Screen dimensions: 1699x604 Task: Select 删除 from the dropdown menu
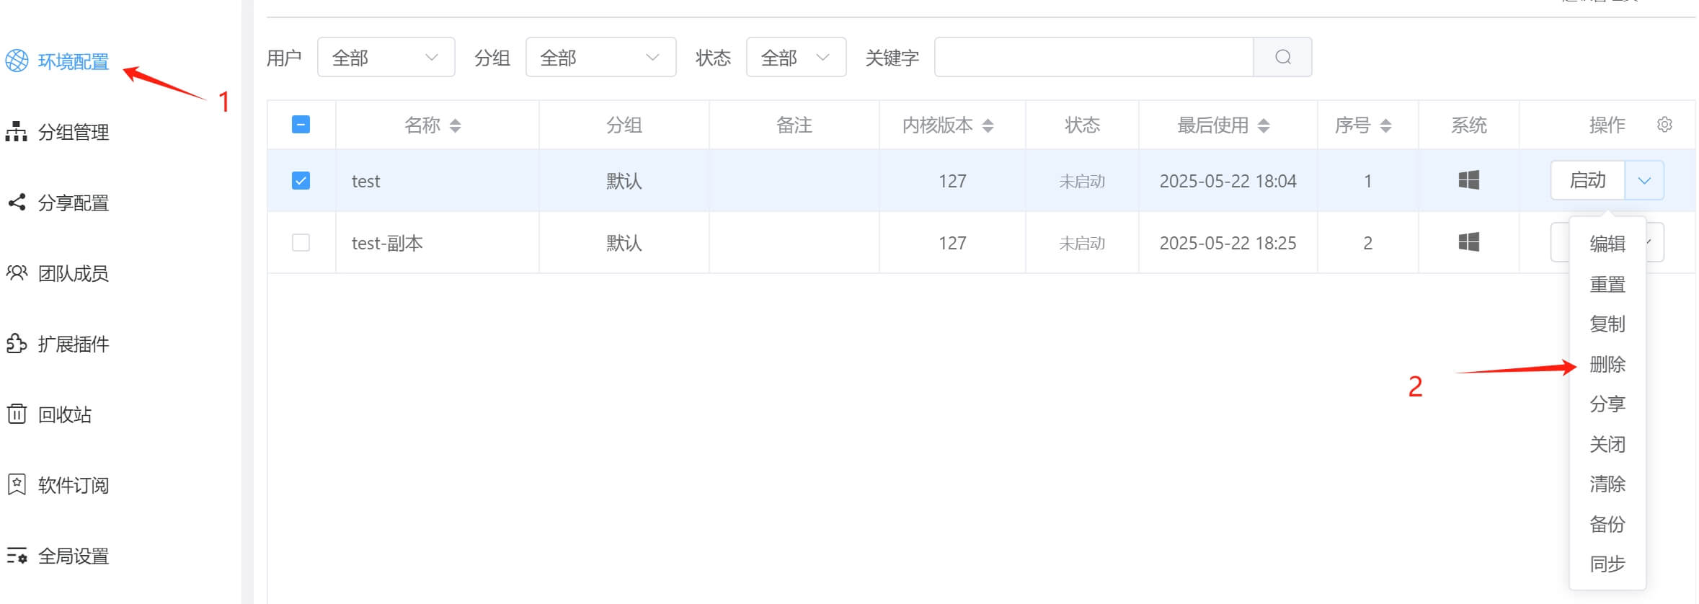click(x=1607, y=365)
